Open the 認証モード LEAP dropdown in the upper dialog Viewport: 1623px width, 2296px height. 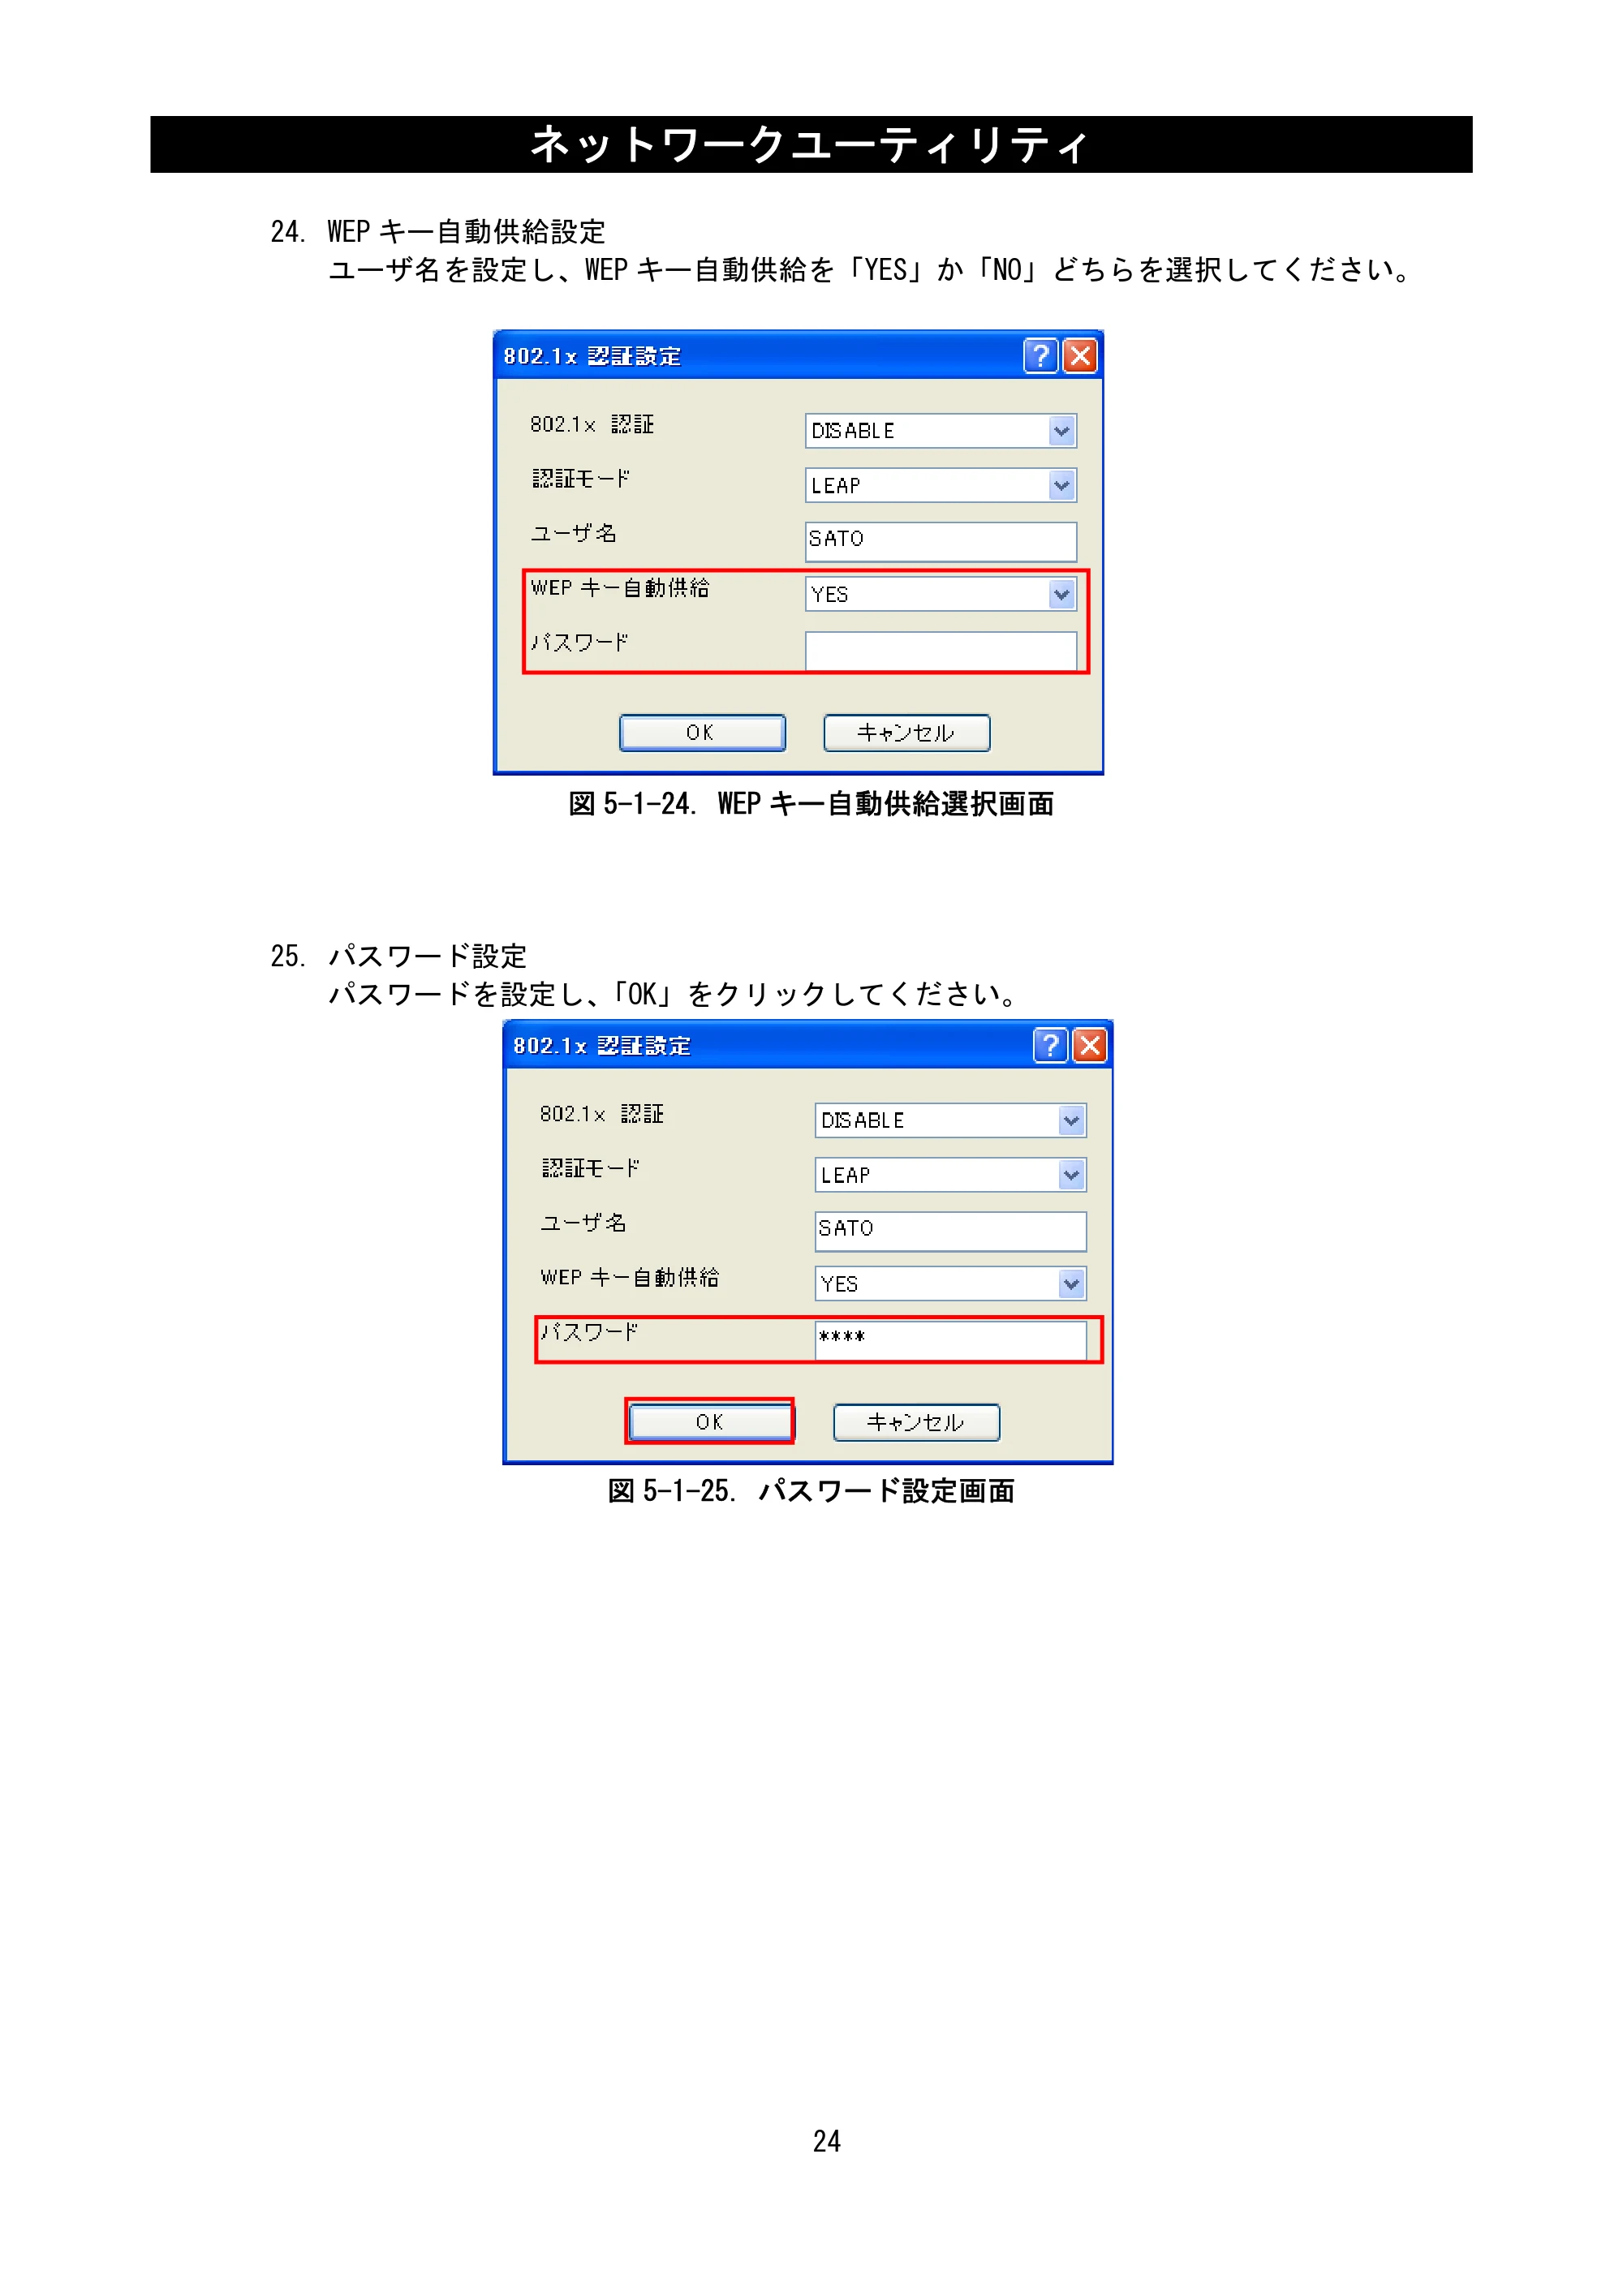(x=1062, y=486)
